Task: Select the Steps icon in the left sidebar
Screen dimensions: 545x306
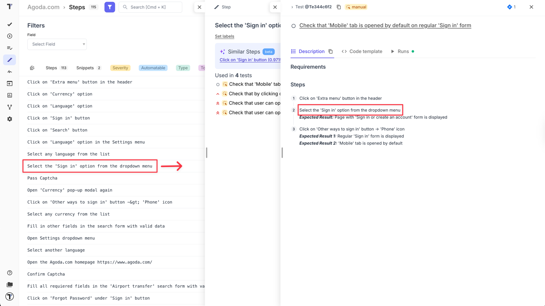Action: pyautogui.click(x=9, y=60)
